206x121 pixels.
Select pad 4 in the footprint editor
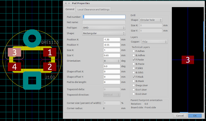point(14,67)
